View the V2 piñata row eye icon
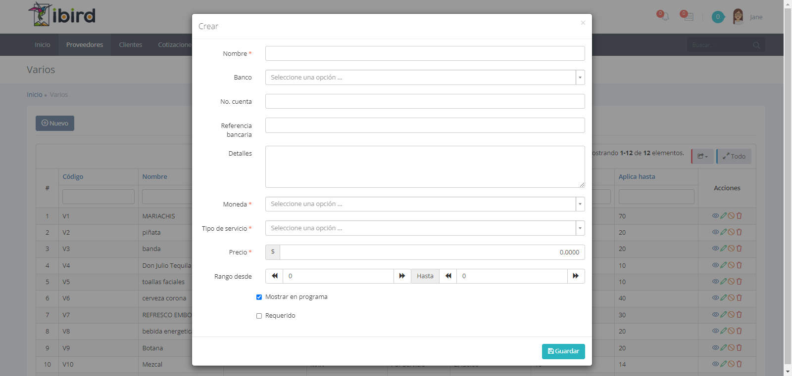 pos(715,232)
